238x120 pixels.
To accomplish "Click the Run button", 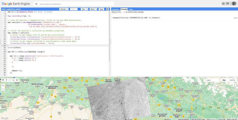I will 84,9.
